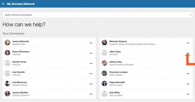
Task: Expand more options for Ginette Ferszt
Action: 91,63
